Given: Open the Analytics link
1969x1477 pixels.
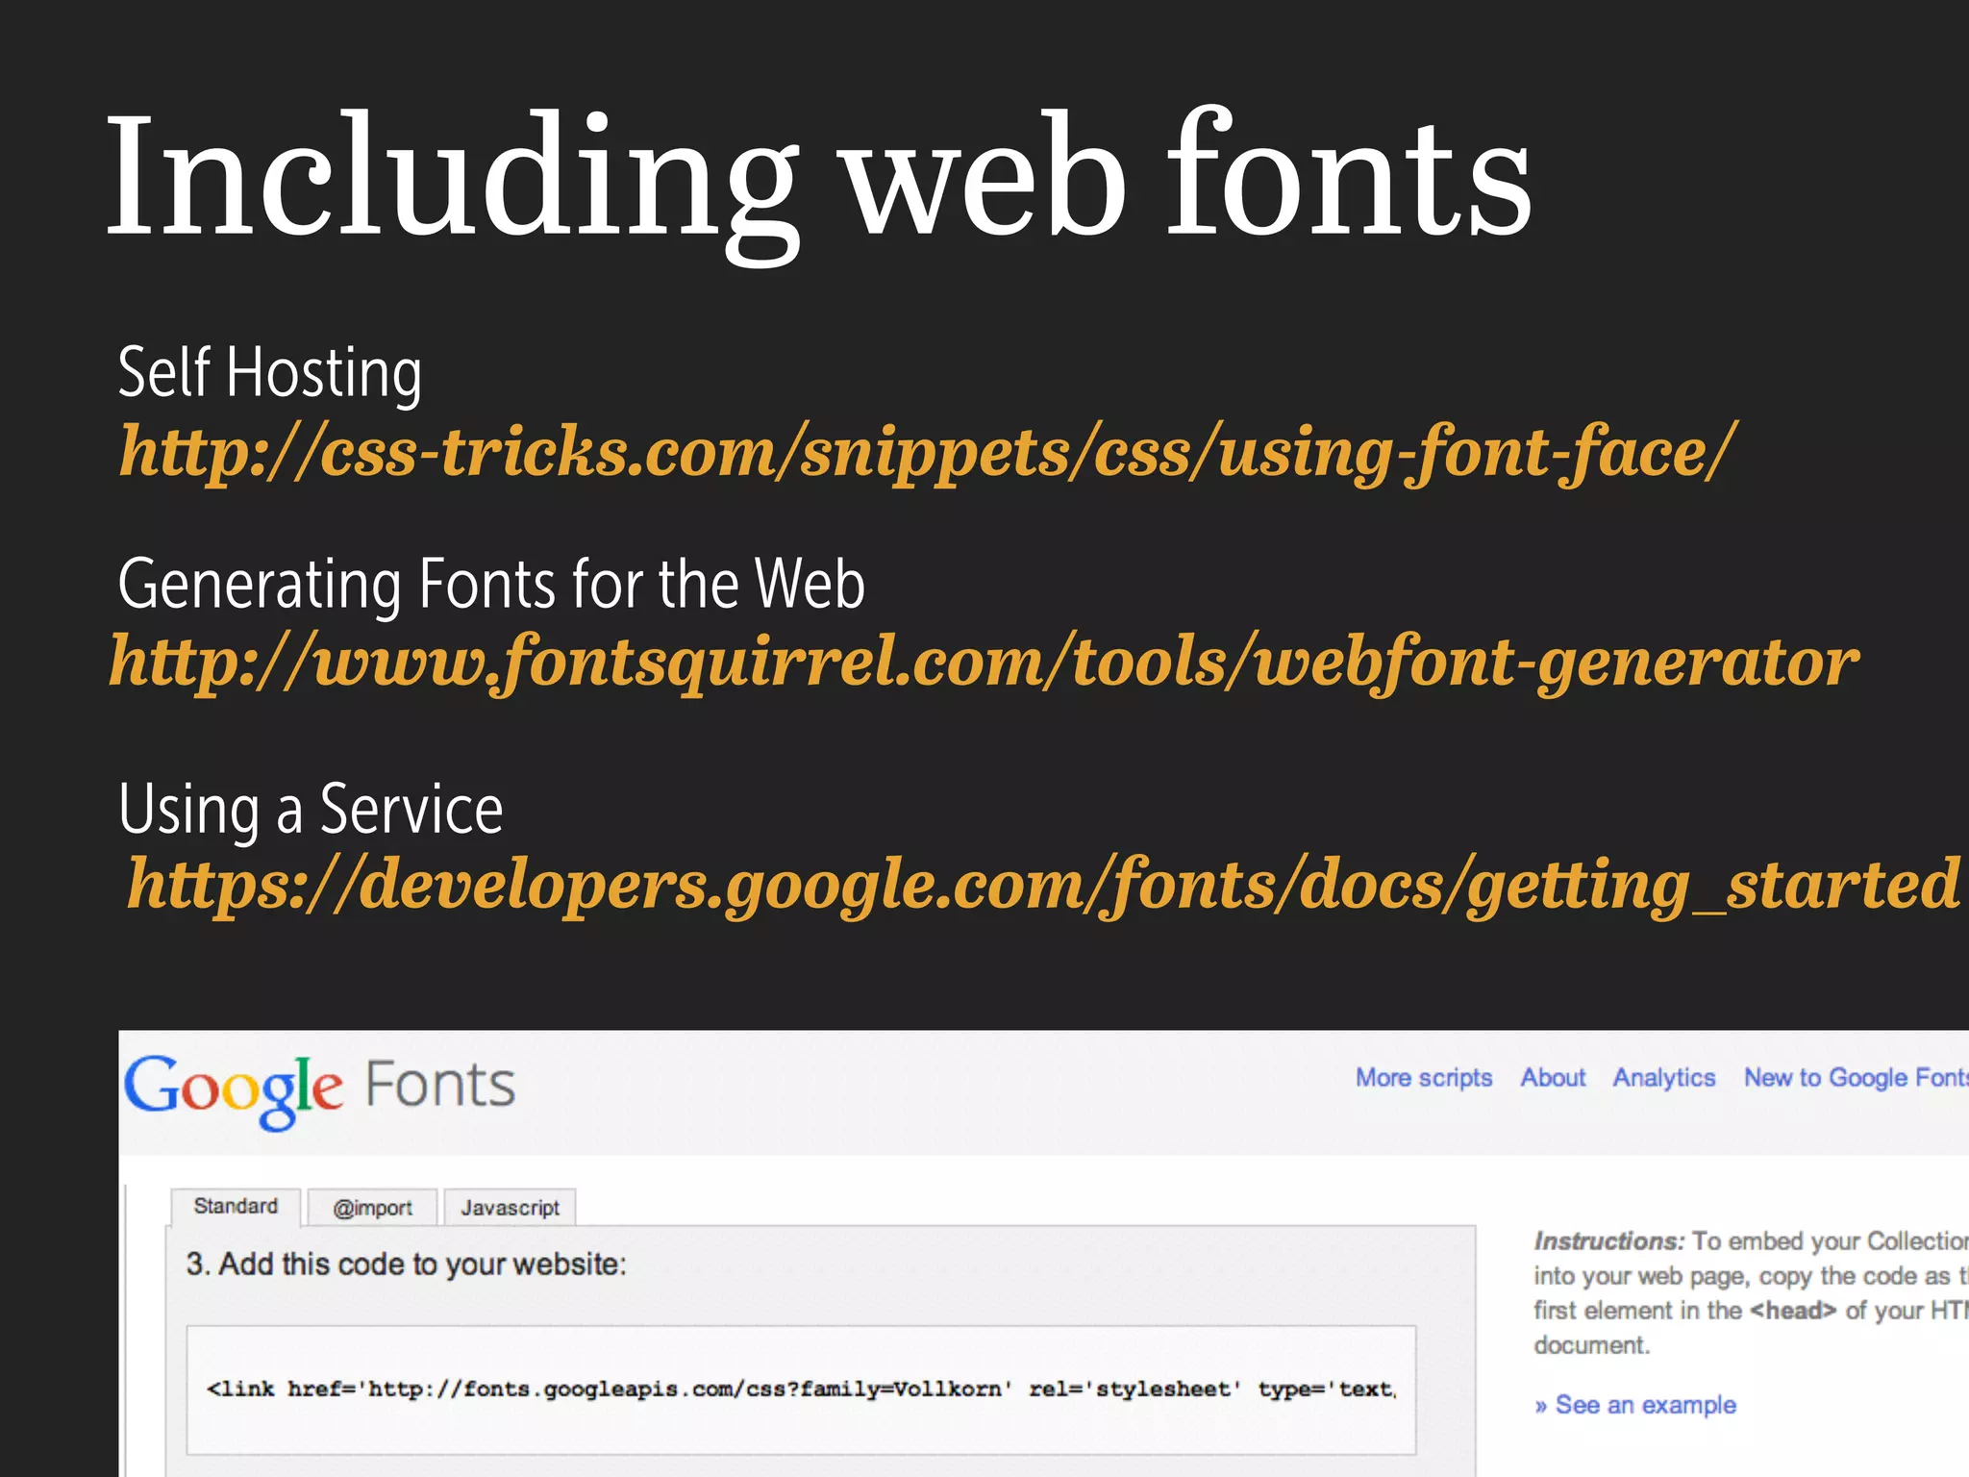Looking at the screenshot, I should [x=1664, y=1078].
